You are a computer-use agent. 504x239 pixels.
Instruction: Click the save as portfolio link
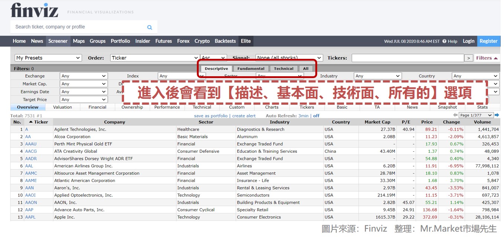coord(211,116)
